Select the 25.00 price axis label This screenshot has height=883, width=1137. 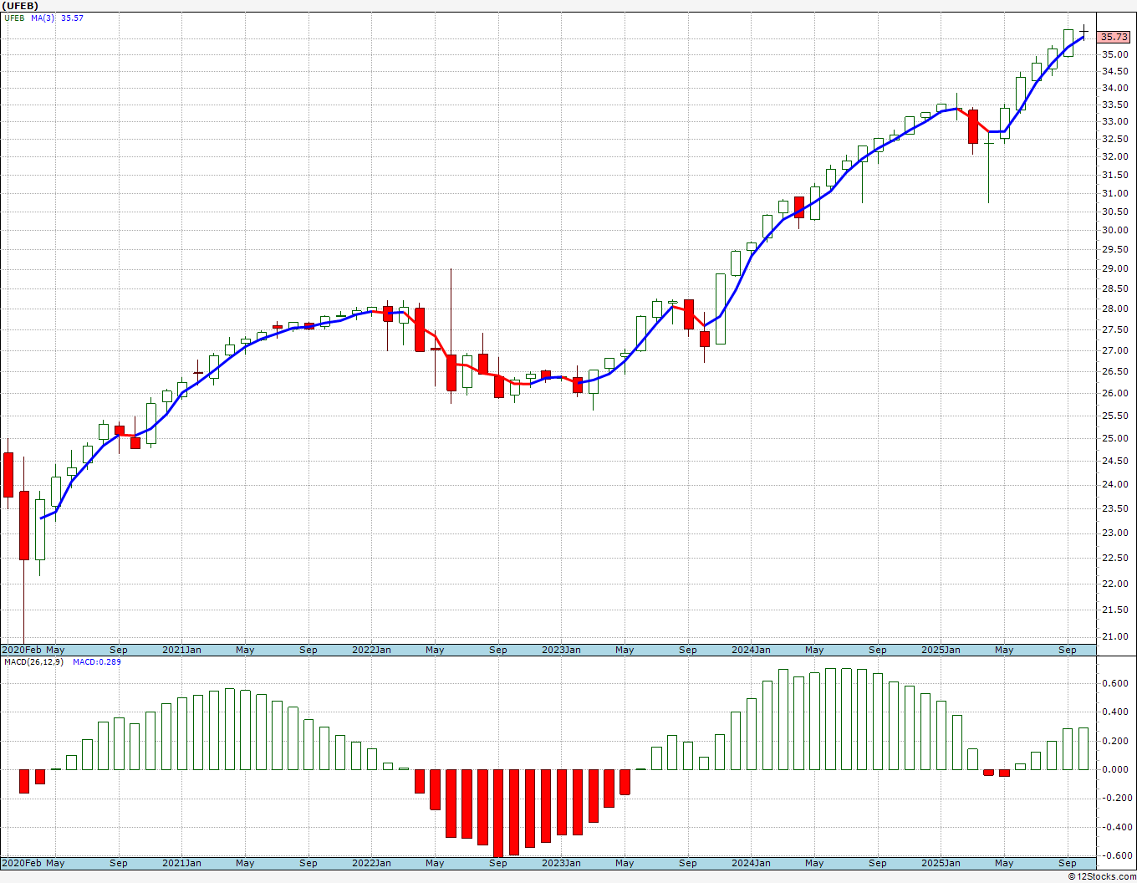pos(1114,438)
